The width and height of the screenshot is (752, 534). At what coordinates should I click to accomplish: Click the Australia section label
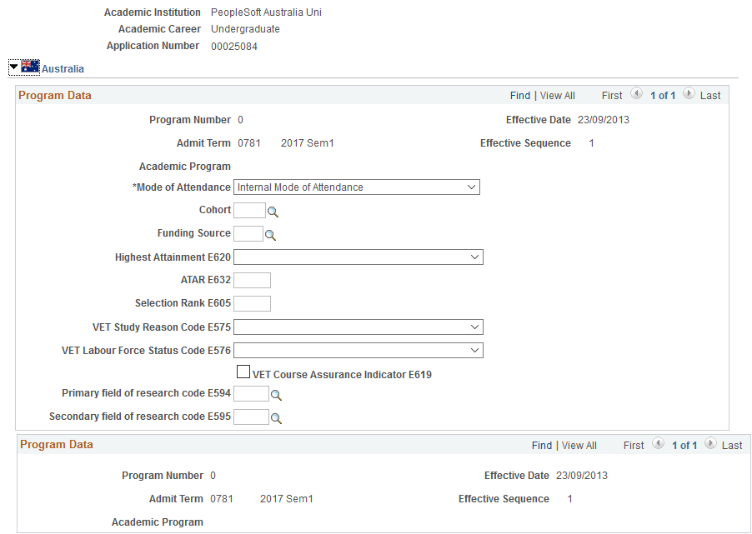[63, 68]
